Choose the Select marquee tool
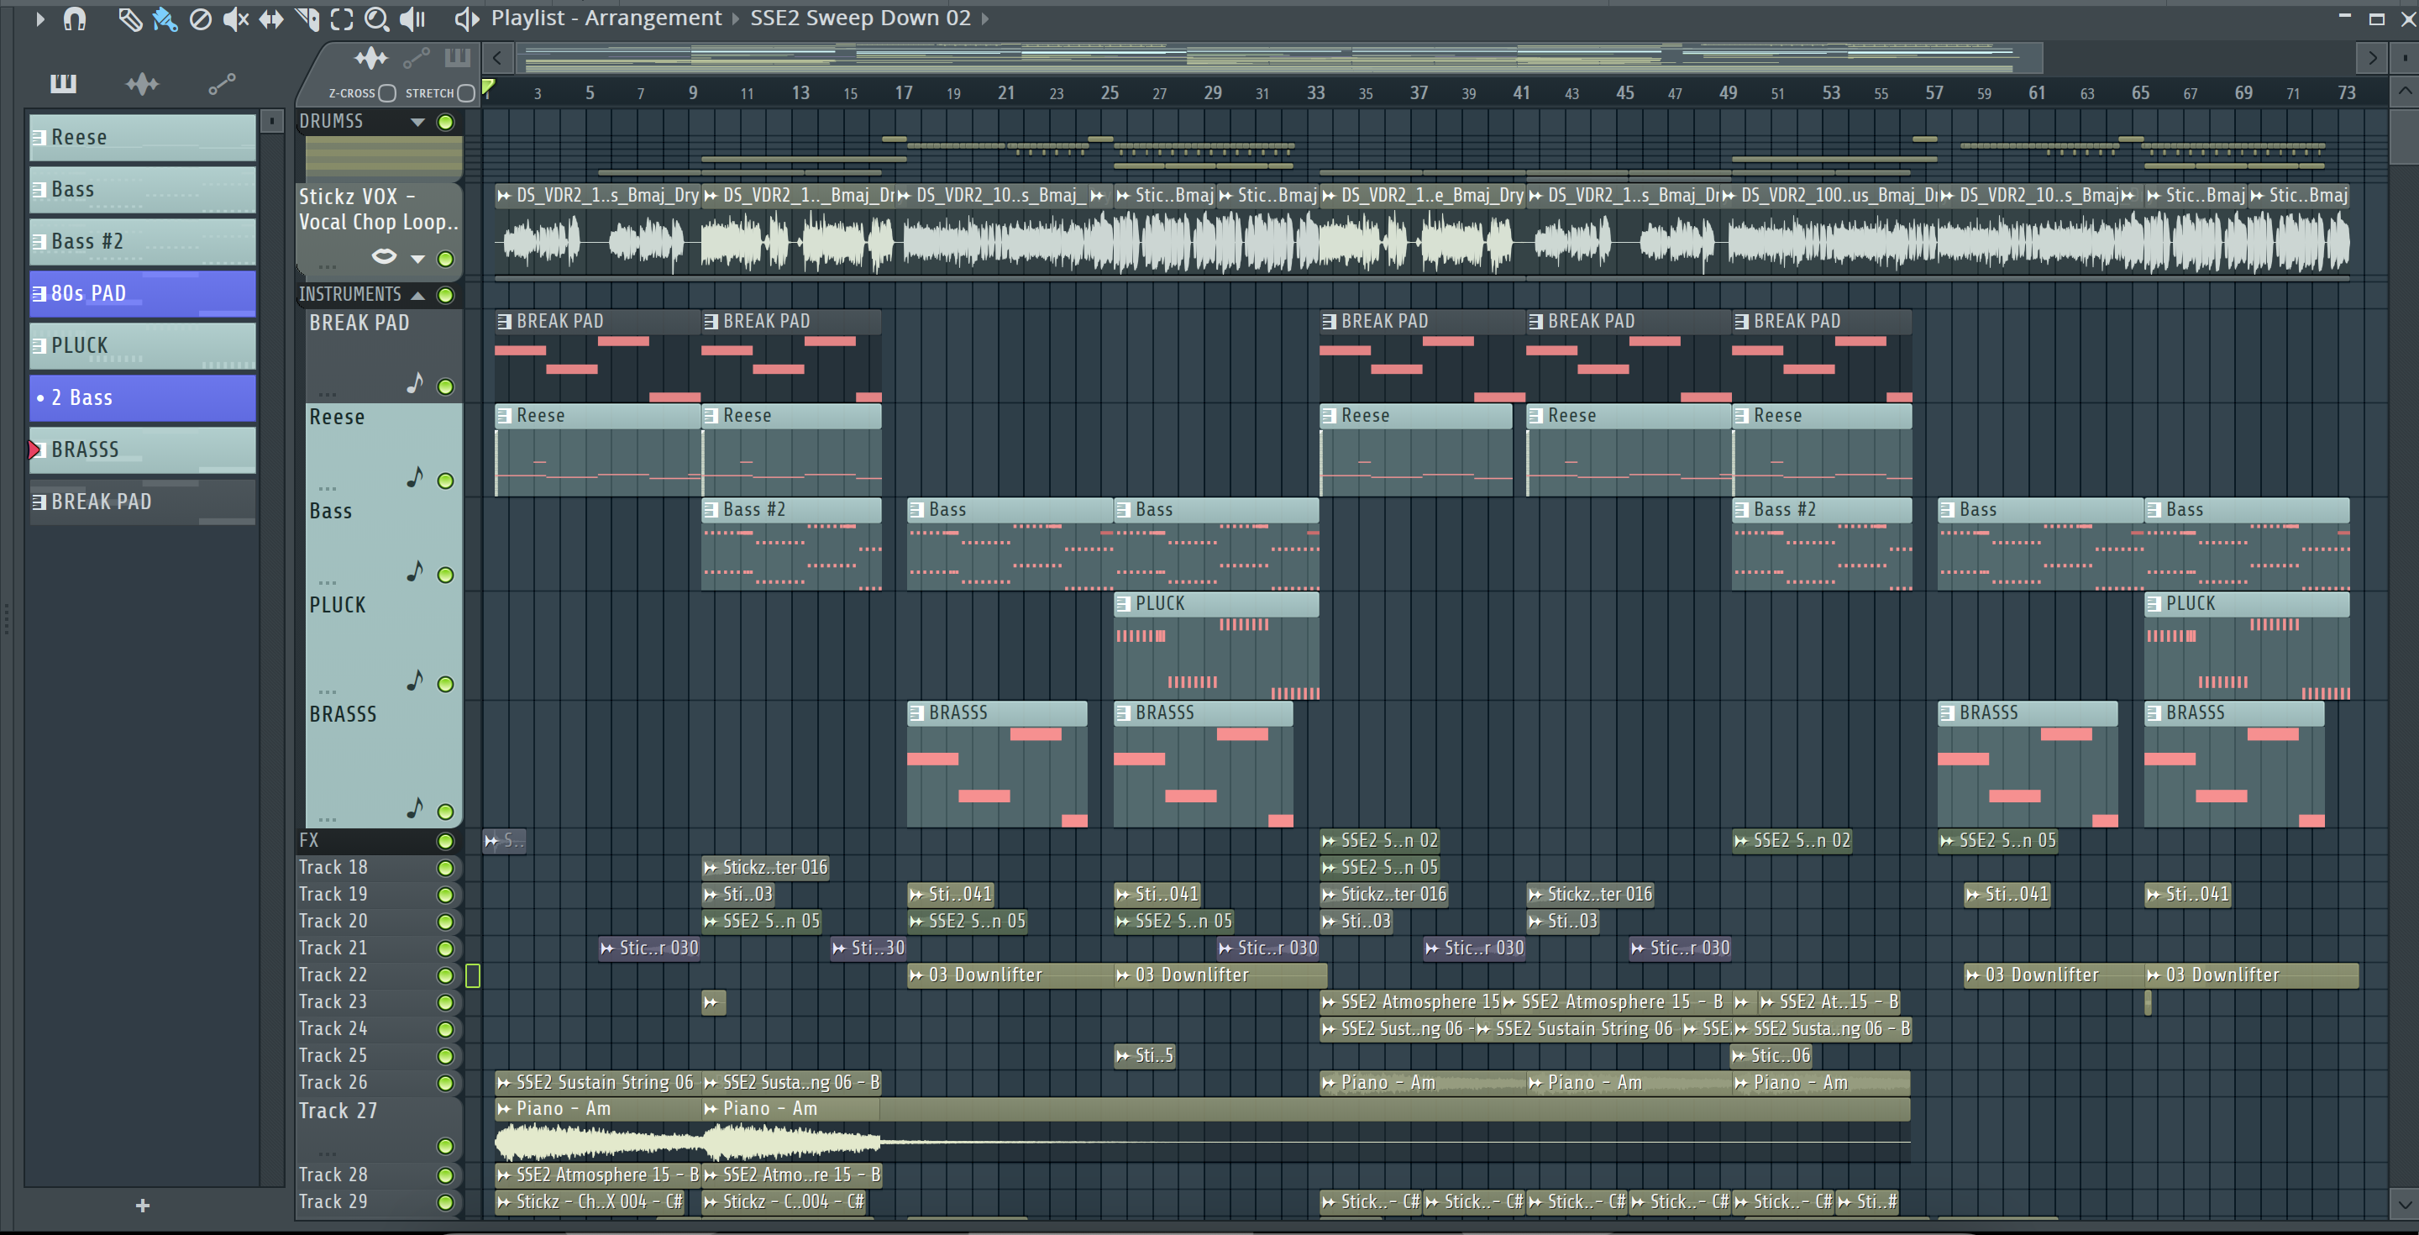 342,18
